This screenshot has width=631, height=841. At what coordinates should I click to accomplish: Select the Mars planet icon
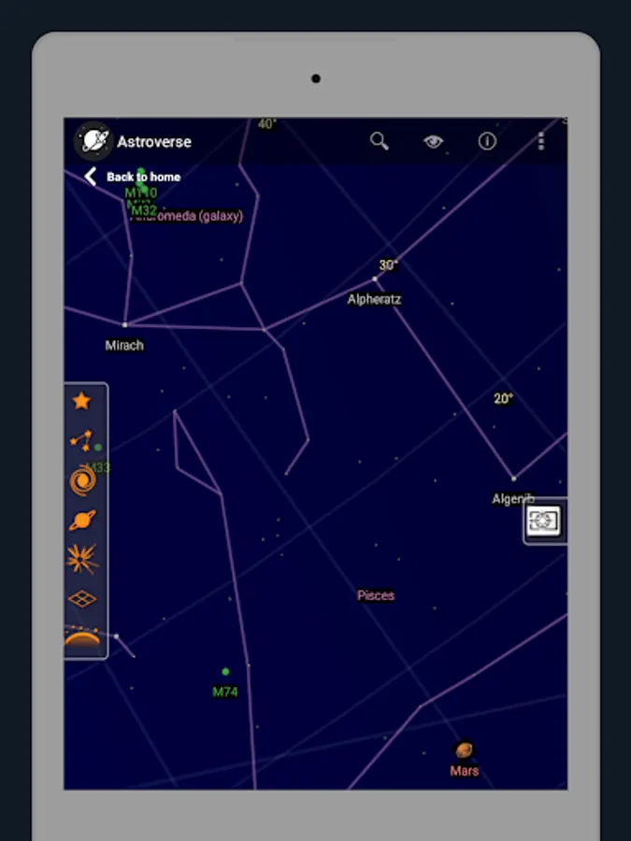click(x=464, y=749)
